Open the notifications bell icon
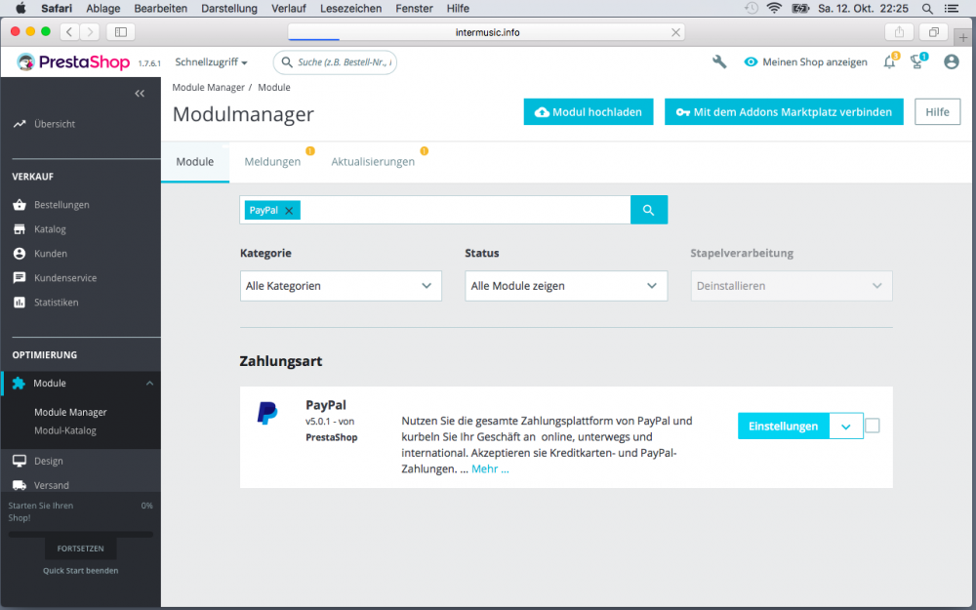 coord(889,61)
